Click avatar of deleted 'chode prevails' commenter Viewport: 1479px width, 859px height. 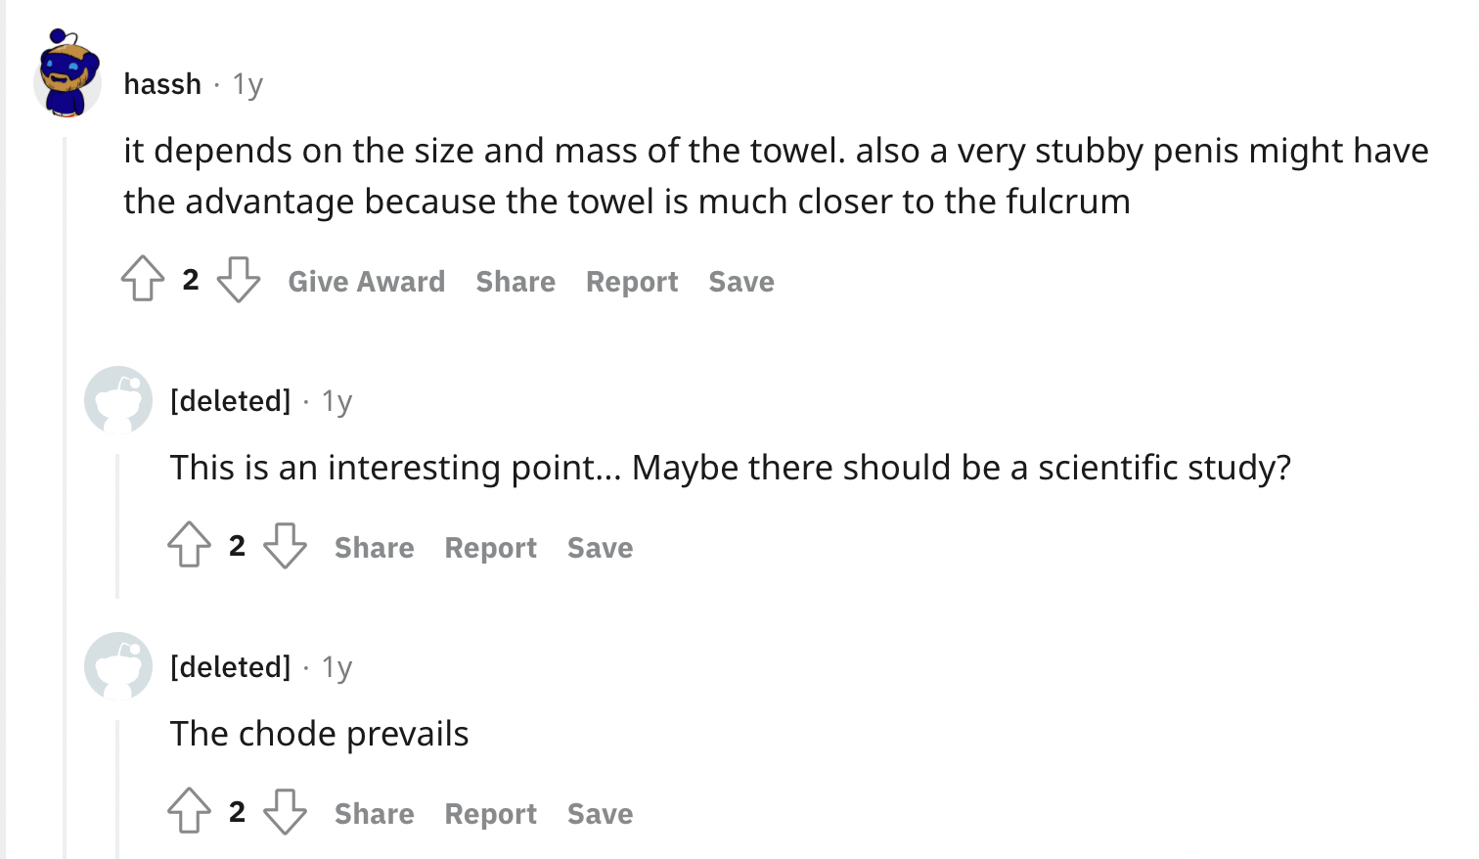pyautogui.click(x=118, y=665)
